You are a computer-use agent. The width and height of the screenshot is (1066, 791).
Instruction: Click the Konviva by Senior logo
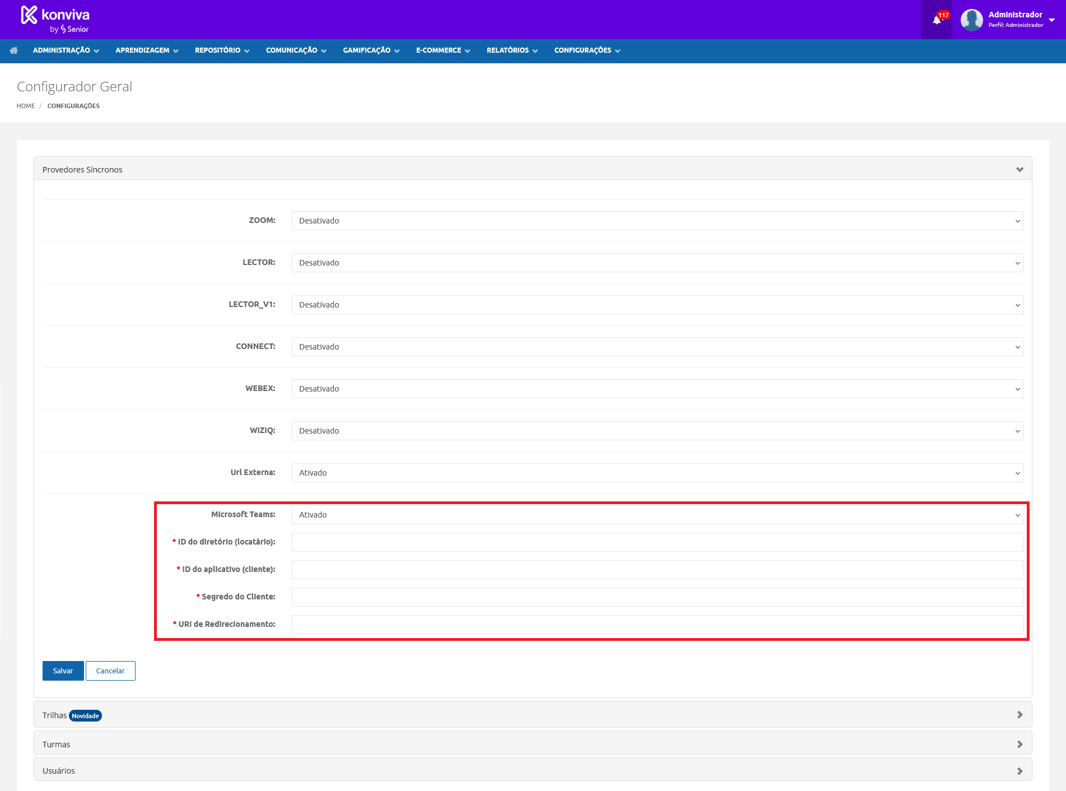tap(55, 20)
